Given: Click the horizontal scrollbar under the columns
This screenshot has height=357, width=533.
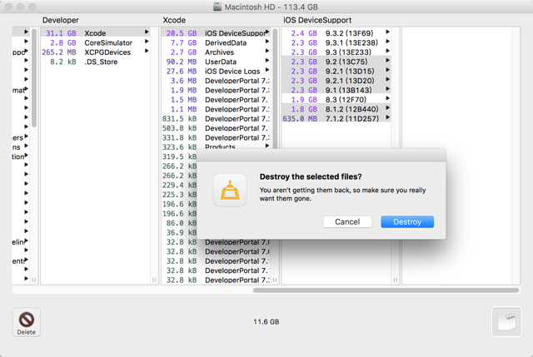Looking at the screenshot, I should [386, 290].
